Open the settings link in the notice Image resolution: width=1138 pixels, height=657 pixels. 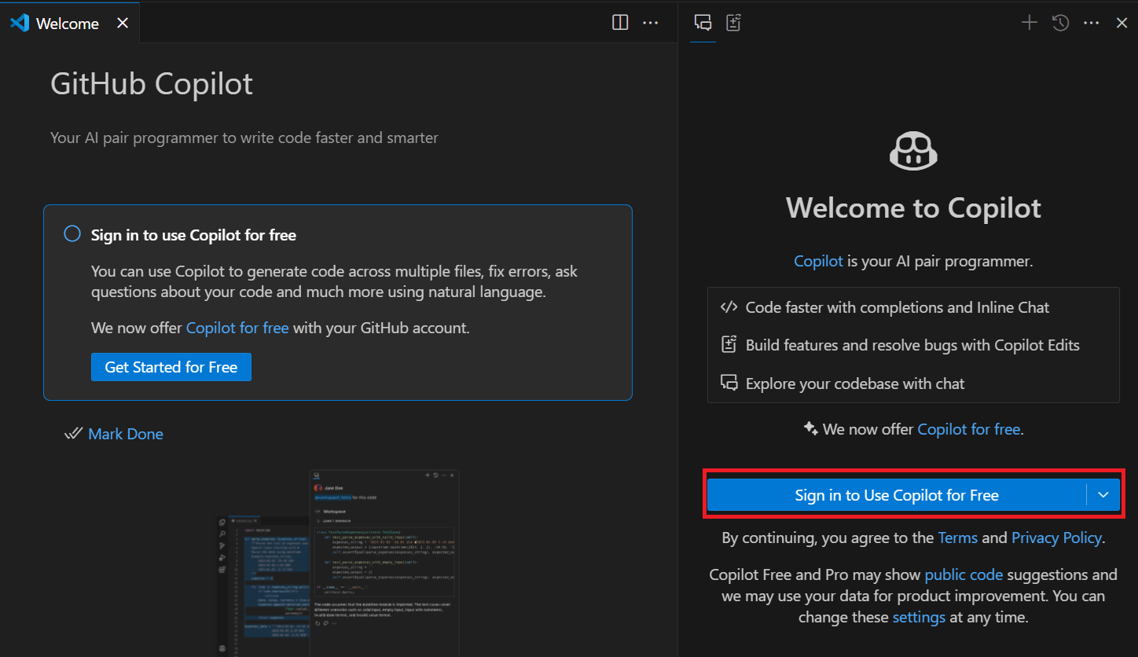point(919,617)
